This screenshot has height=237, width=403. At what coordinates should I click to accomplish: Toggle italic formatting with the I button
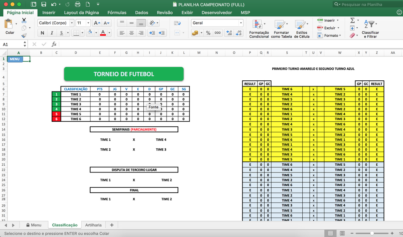52,33
